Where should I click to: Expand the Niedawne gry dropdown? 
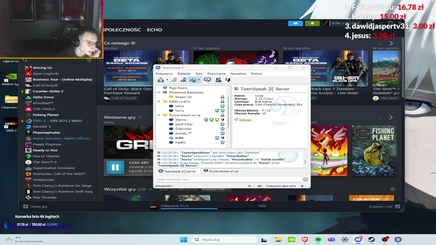point(140,117)
